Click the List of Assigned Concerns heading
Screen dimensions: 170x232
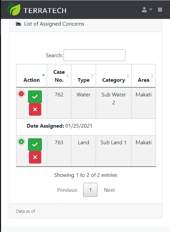(x=54, y=24)
